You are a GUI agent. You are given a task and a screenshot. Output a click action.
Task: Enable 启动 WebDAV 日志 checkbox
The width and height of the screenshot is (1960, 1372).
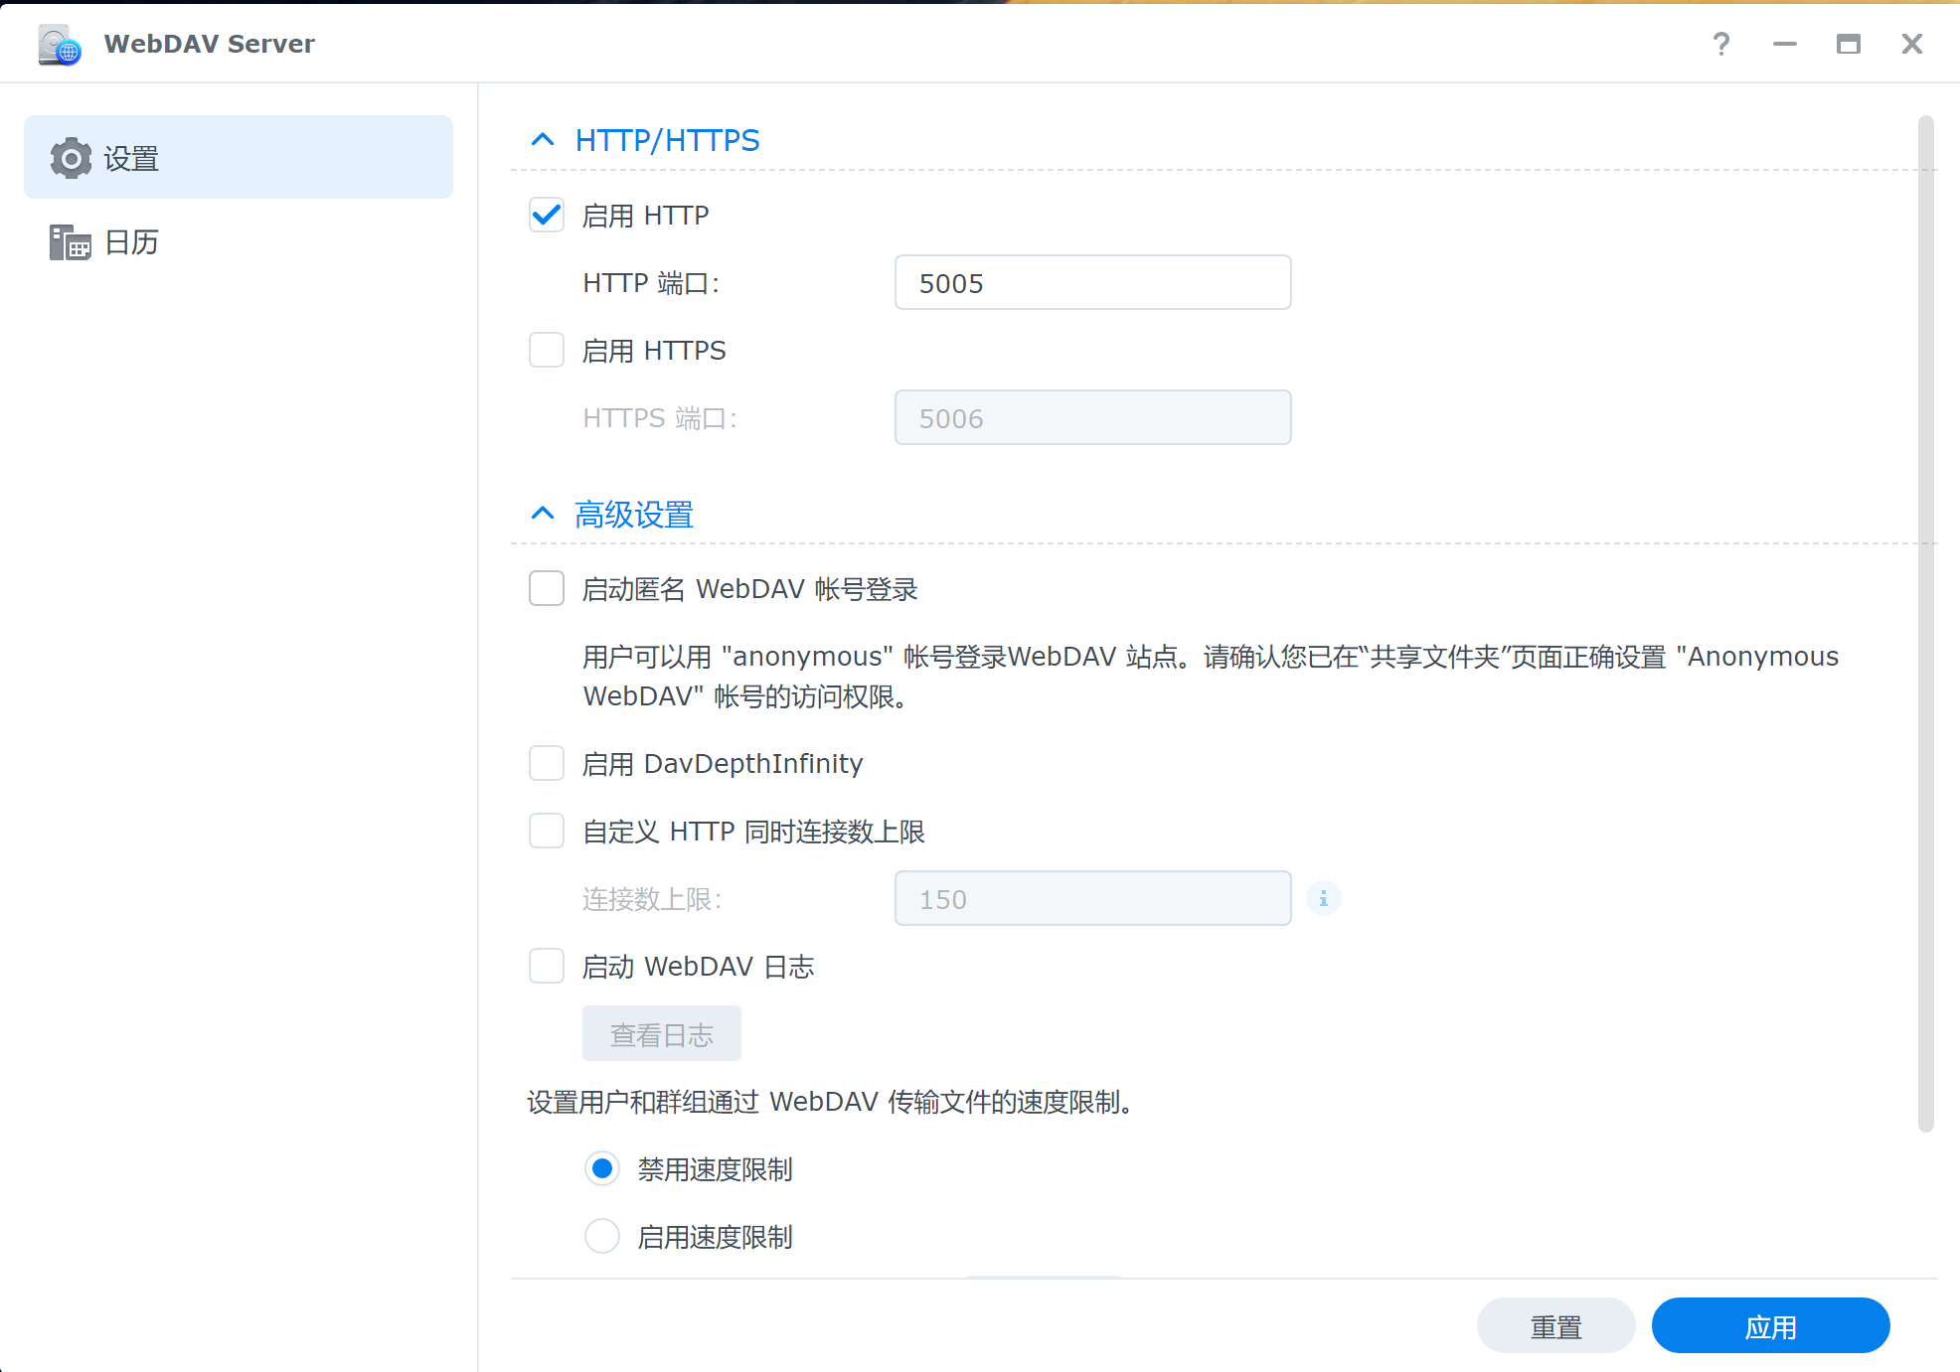[x=547, y=966]
